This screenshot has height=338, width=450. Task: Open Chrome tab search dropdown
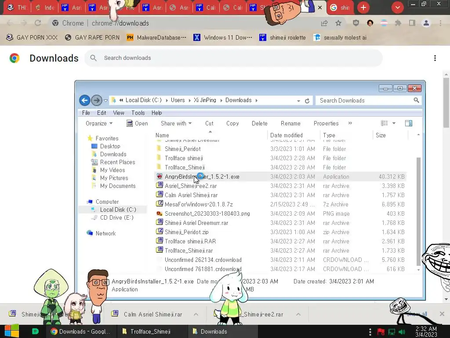click(397, 7)
